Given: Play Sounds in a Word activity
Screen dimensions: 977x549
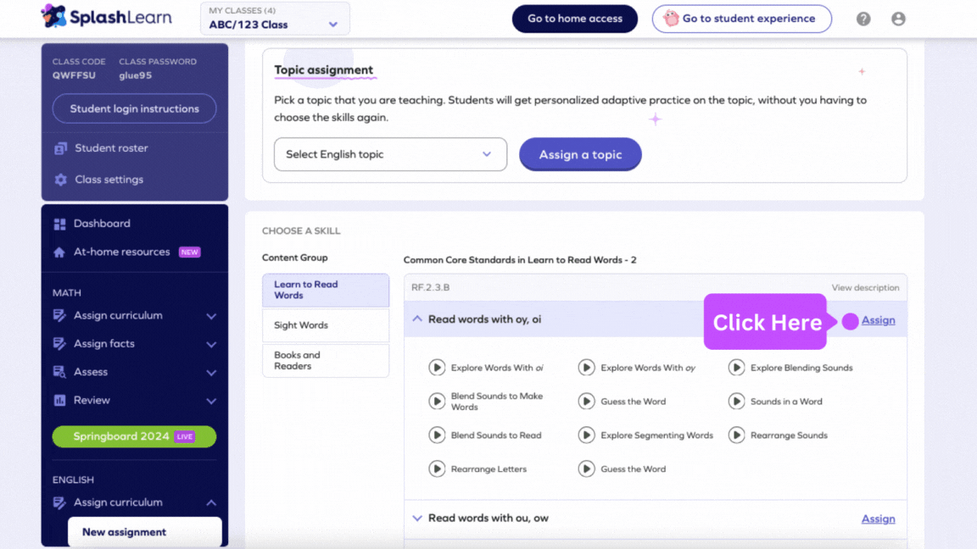Looking at the screenshot, I should [x=736, y=402].
